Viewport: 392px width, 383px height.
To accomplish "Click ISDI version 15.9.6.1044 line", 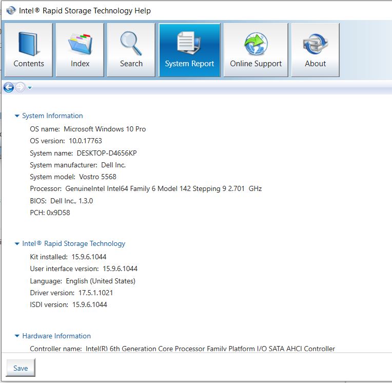I will coord(69,304).
